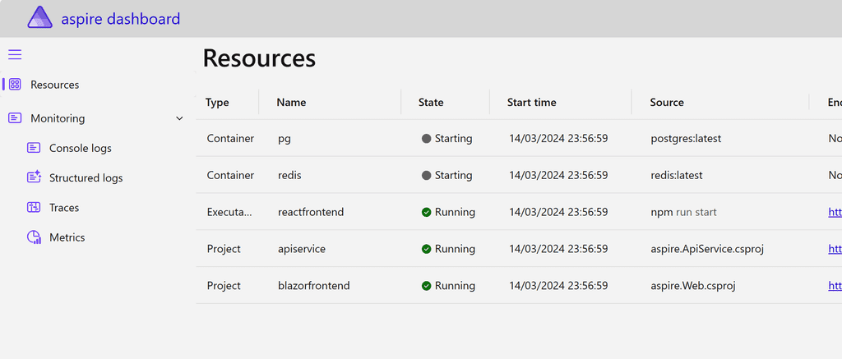Click the Resources grid icon in sidebar

coord(15,85)
